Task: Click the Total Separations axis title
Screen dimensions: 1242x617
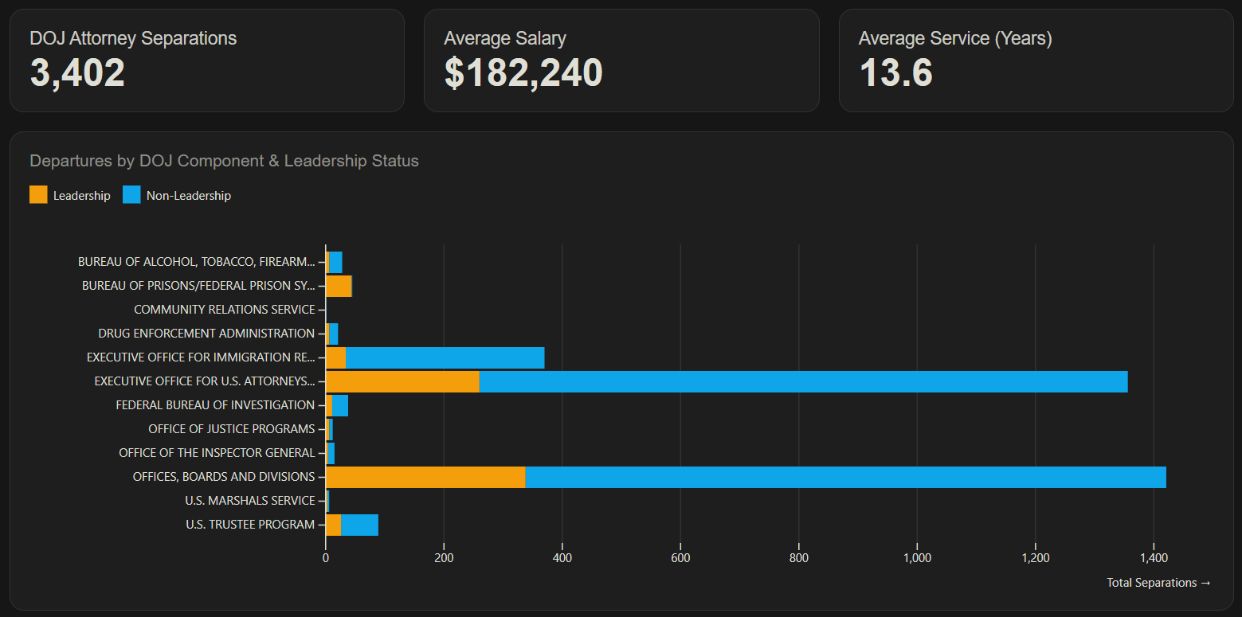Action: click(1158, 583)
